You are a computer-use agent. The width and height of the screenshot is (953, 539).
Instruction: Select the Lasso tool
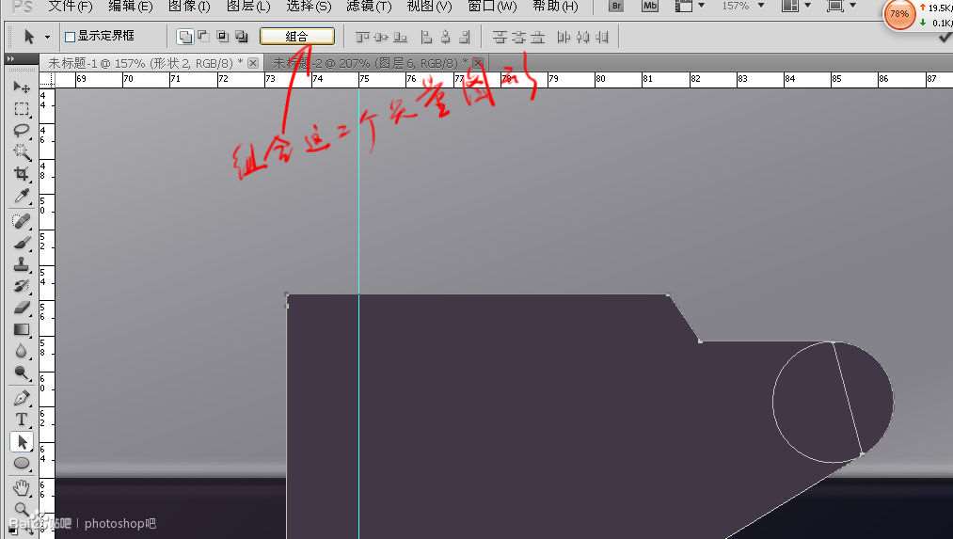[22, 131]
